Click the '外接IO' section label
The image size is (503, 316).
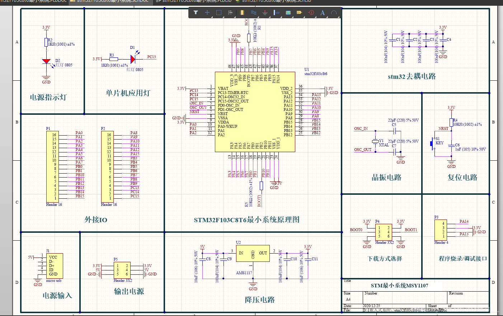(96, 220)
